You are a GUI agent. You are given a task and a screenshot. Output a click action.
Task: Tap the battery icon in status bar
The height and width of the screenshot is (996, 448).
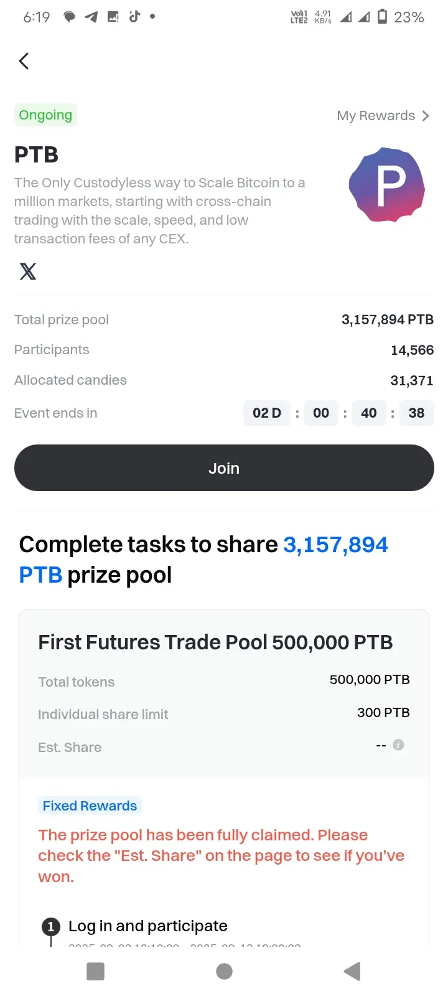pos(383,17)
